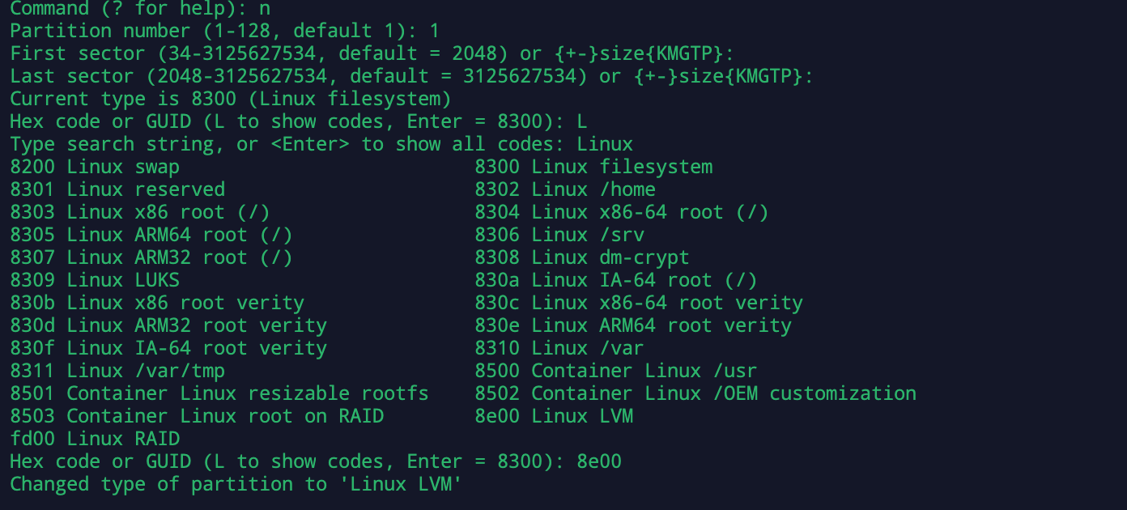This screenshot has height=510, width=1127.
Task: Click the '8302 Linux /home' entry
Action: pos(565,189)
